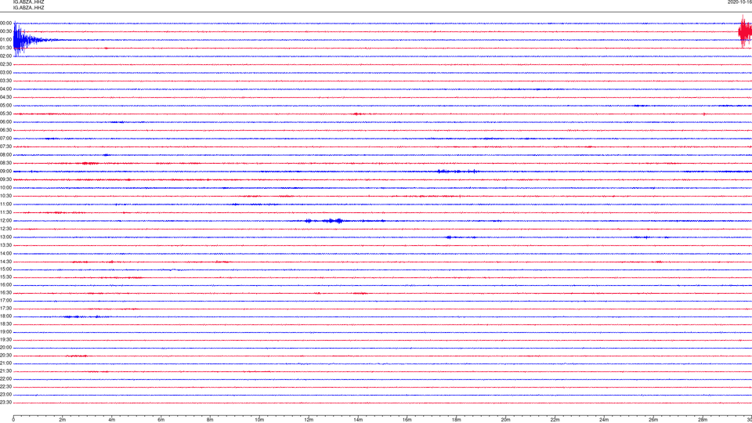Click the 08:30 row time label
The height and width of the screenshot is (423, 752).
pos(5,163)
